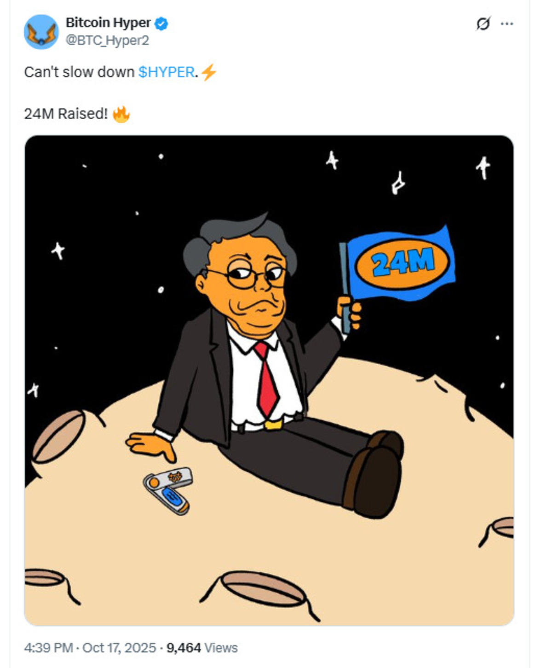Open the Bitcoin Hyper display name
Image resolution: width=552 pixels, height=668 pixels.
coord(108,23)
